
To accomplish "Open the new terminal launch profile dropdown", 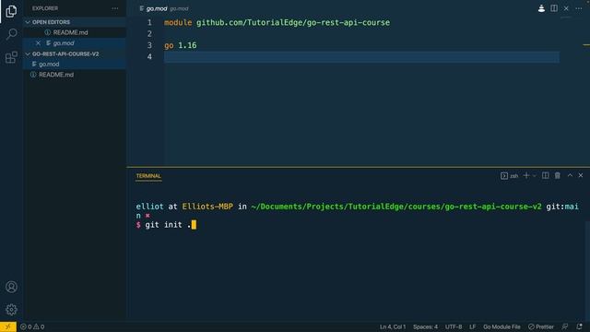I will coord(535,176).
